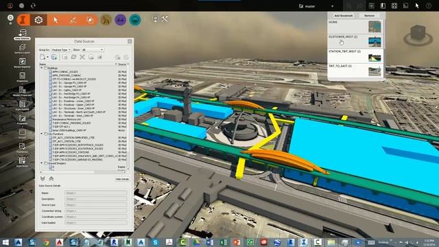This screenshot has height=247, width=439.
Task: Sort by the Source column header
Action: click(x=122, y=64)
